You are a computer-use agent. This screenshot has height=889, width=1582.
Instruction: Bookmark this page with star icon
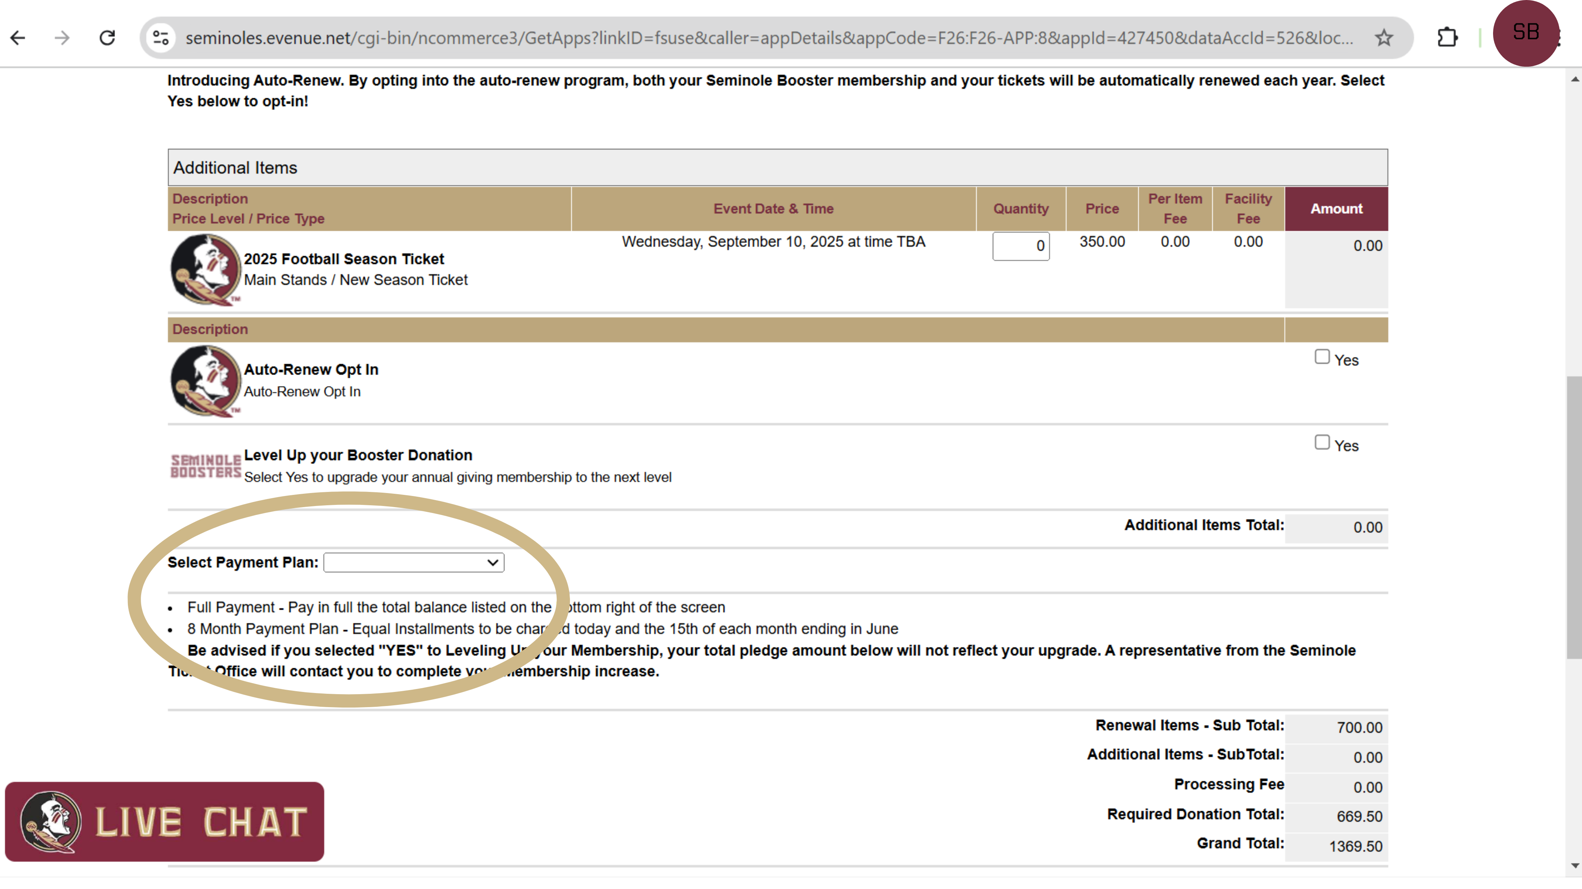tap(1384, 38)
